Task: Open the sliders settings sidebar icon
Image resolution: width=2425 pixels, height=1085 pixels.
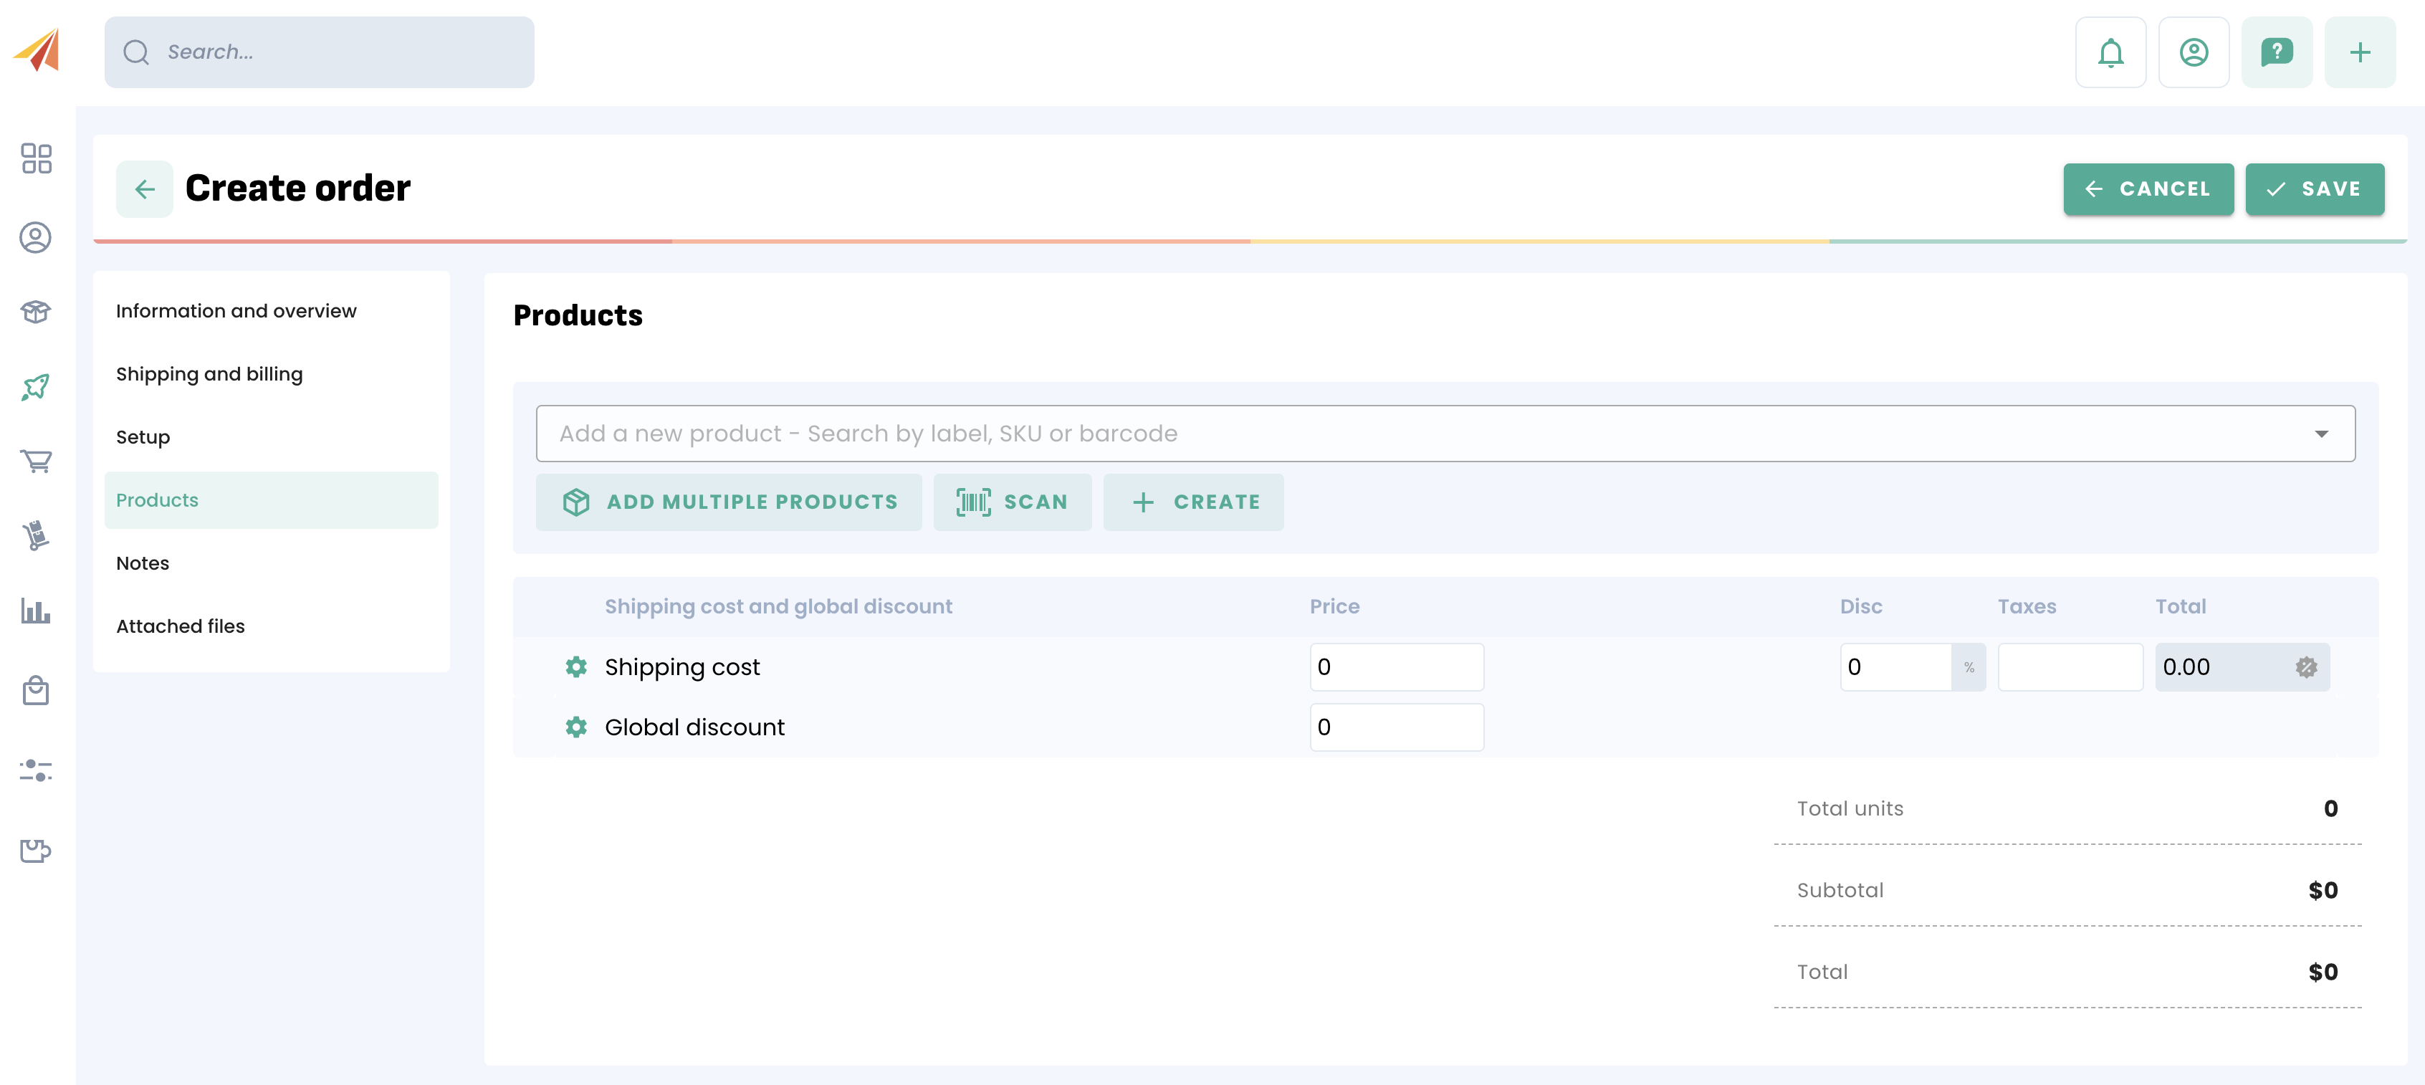Action: [x=36, y=770]
